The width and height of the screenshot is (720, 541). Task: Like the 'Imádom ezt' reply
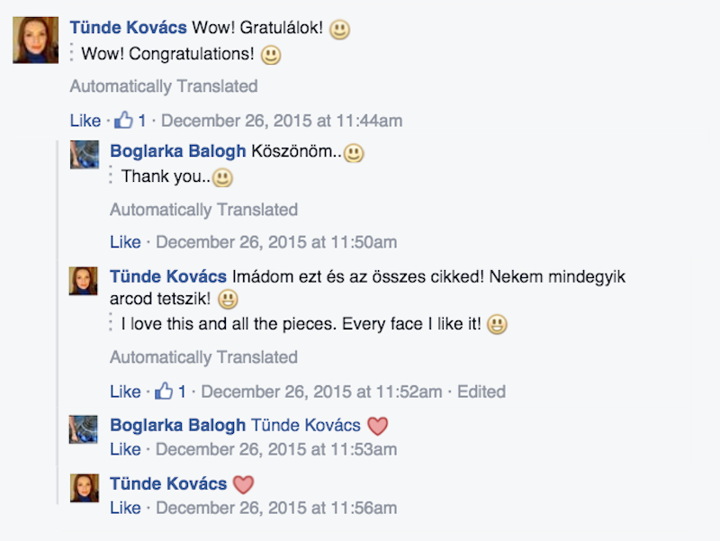125,392
